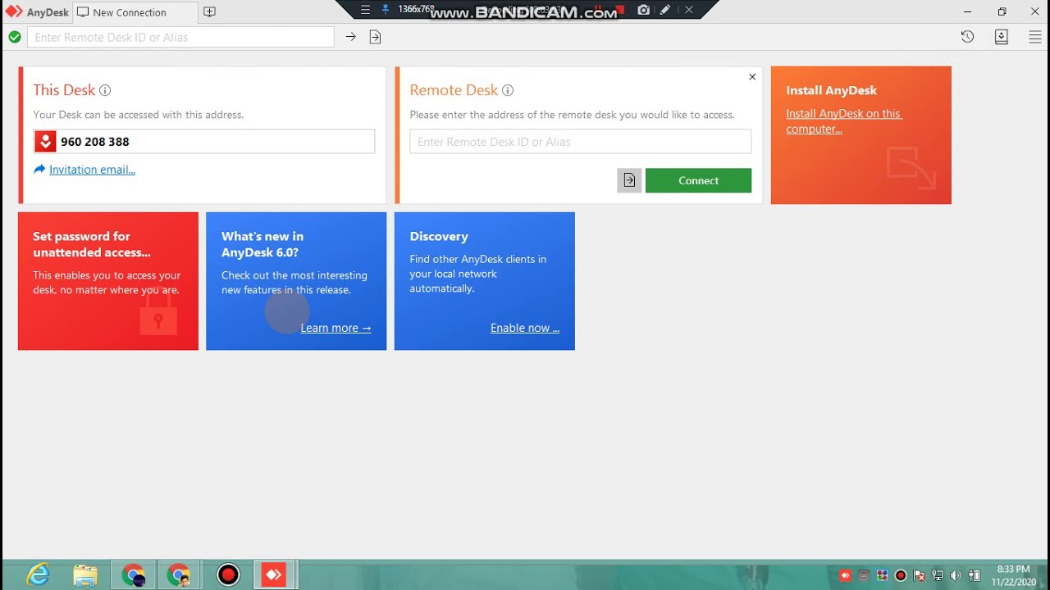Click the red AnyDesk ID badge icon
This screenshot has height=590, width=1050.
45,142
